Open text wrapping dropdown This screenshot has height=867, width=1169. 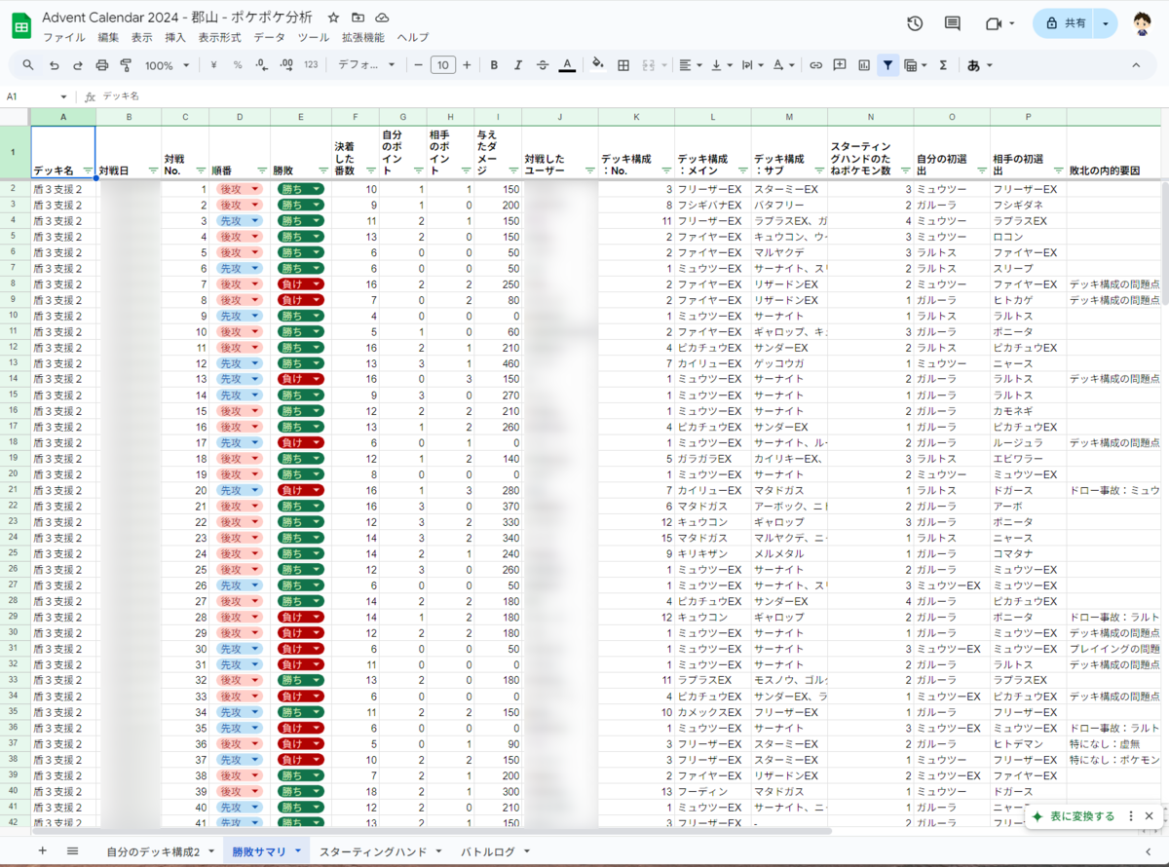tap(752, 65)
